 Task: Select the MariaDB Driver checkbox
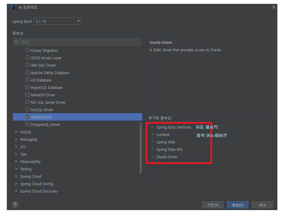[28, 95]
